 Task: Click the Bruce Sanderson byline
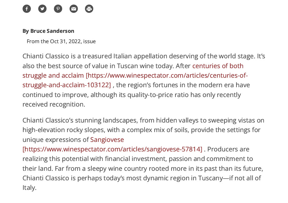coord(48,31)
